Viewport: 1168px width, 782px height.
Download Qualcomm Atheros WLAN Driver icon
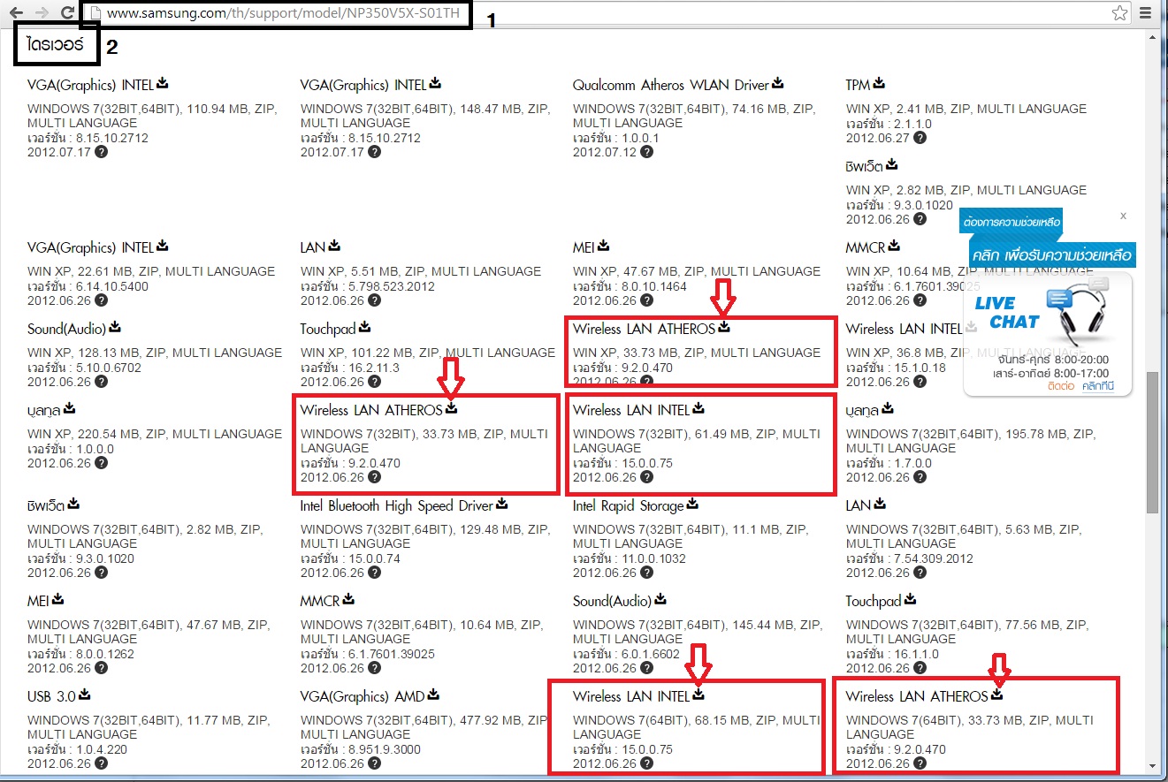778,84
